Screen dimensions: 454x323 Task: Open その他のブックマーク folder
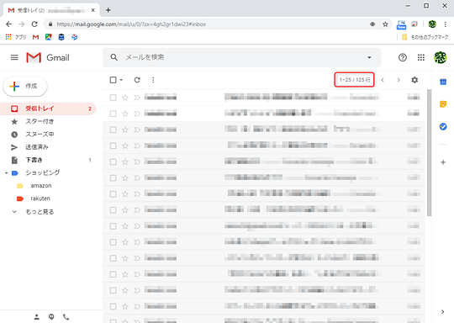tap(425, 37)
